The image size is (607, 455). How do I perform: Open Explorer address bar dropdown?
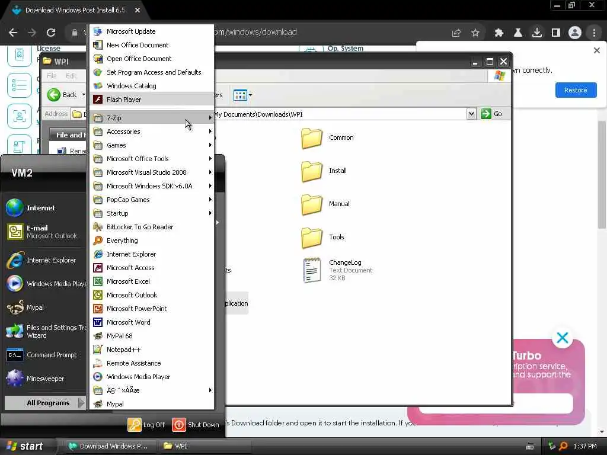click(x=471, y=114)
